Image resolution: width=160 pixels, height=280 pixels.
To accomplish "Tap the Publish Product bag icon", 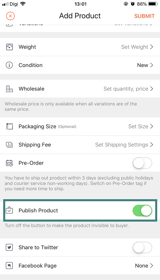I will tap(9, 210).
